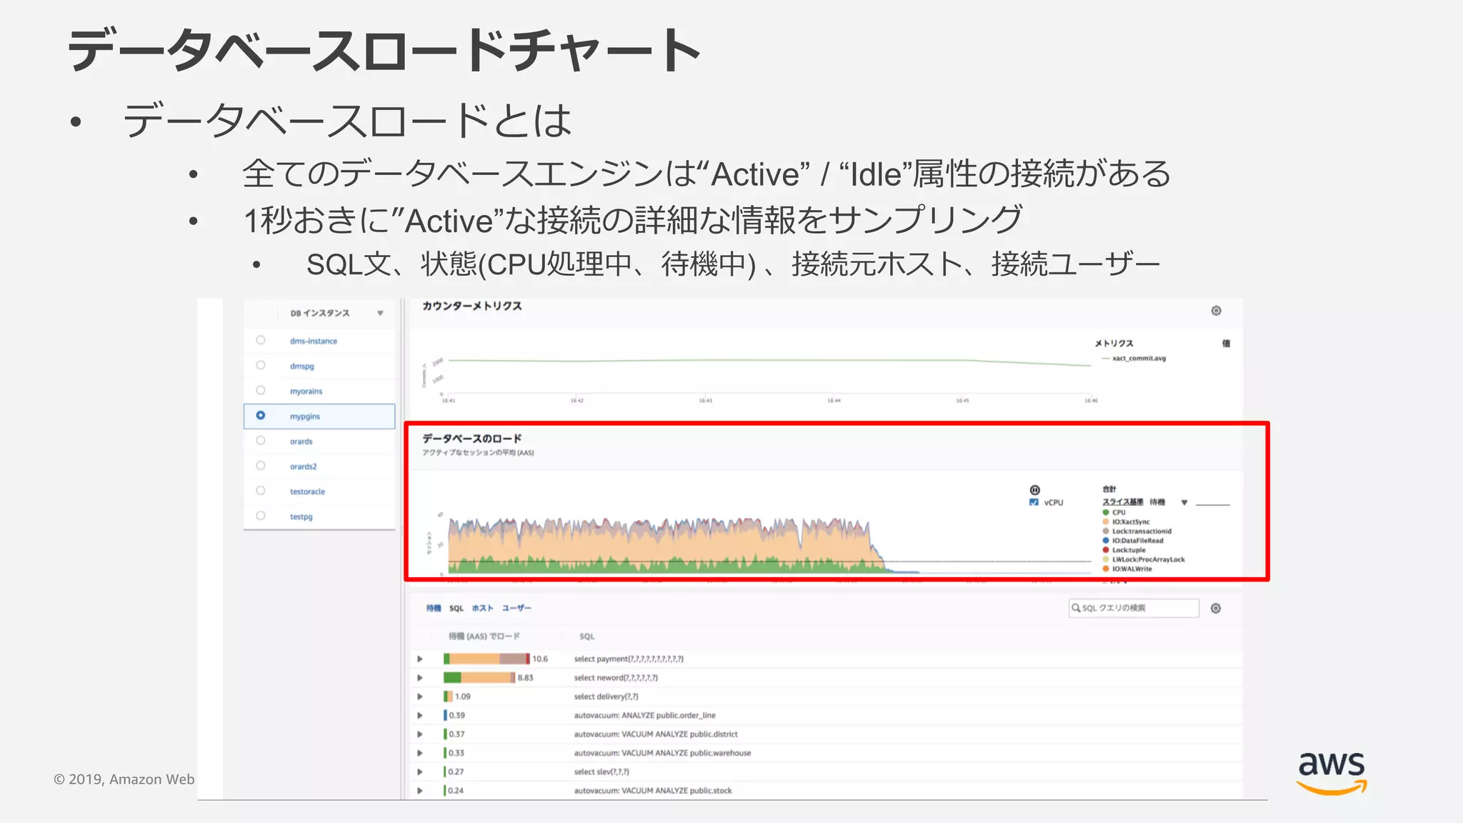Expand the VACUUM ANALYZE public.stock row
Screen dimensions: 1463x823
(420, 790)
